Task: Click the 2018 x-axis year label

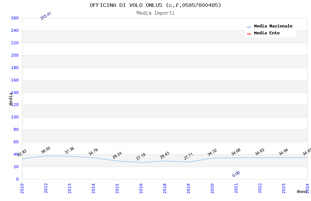Action: click(x=165, y=188)
